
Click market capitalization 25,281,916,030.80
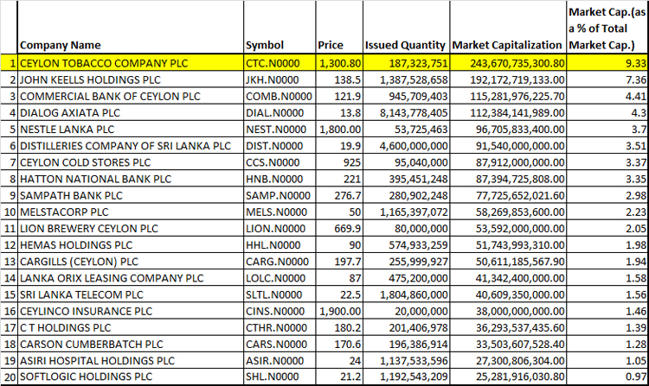(x=508, y=377)
